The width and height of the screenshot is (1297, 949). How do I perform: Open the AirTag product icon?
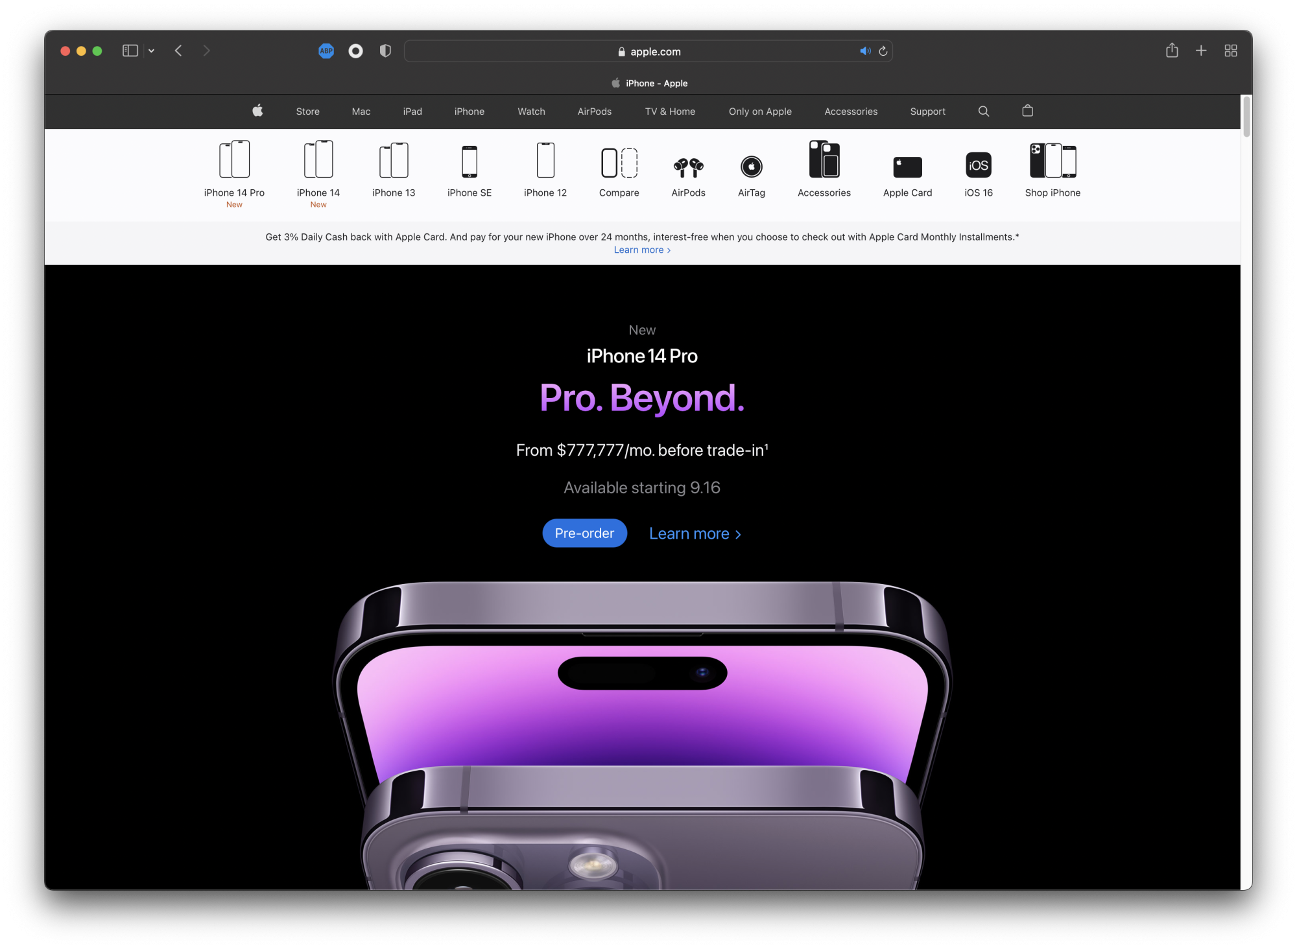tap(751, 167)
